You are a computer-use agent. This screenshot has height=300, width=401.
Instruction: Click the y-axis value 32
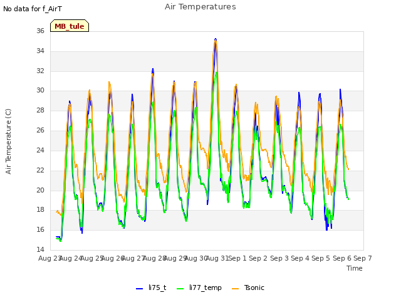coord(40,71)
